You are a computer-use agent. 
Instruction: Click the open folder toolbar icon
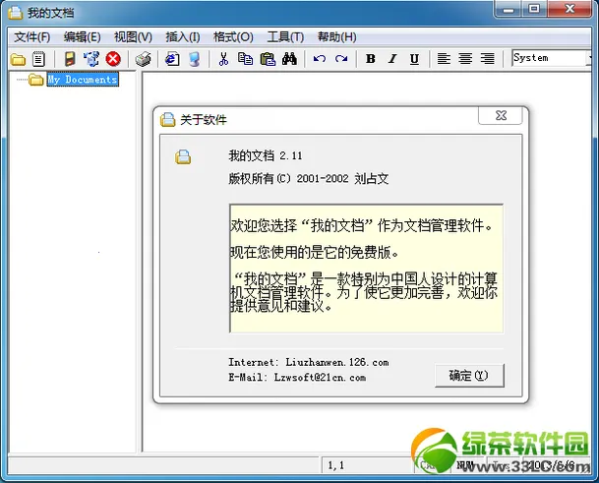(18, 59)
